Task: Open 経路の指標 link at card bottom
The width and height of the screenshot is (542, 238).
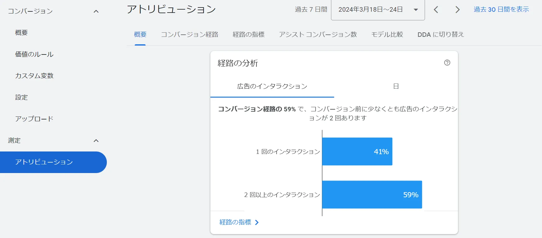Action: [235, 222]
